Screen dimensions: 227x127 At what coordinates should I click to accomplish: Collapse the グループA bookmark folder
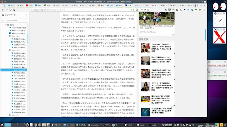click(x=8, y=36)
